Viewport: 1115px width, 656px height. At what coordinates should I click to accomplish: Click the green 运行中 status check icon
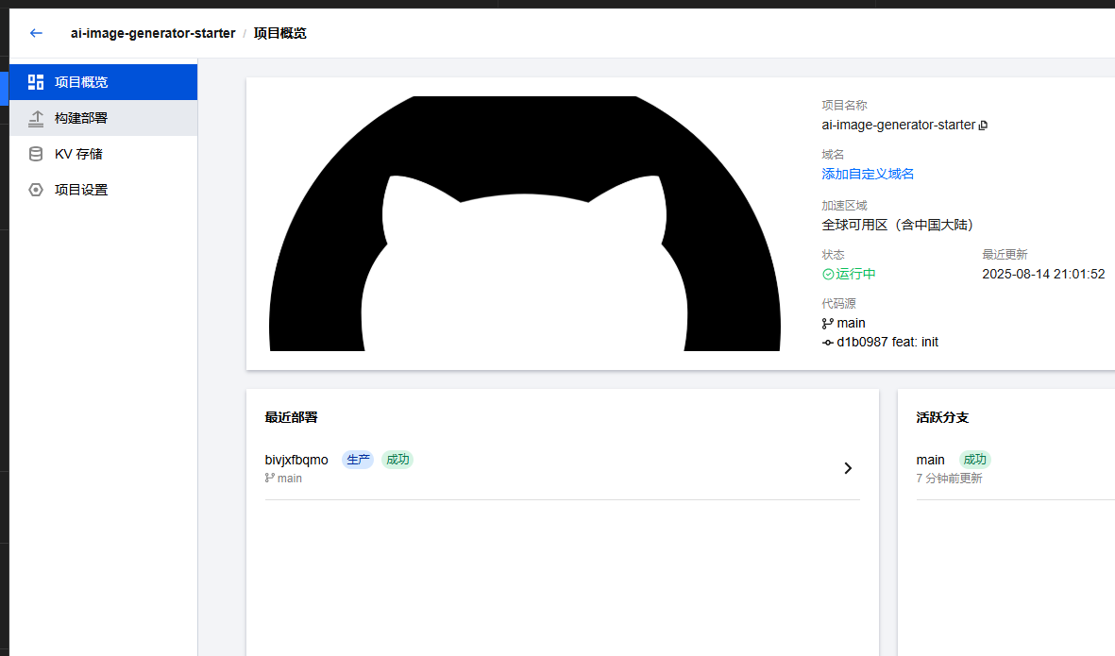click(x=828, y=275)
